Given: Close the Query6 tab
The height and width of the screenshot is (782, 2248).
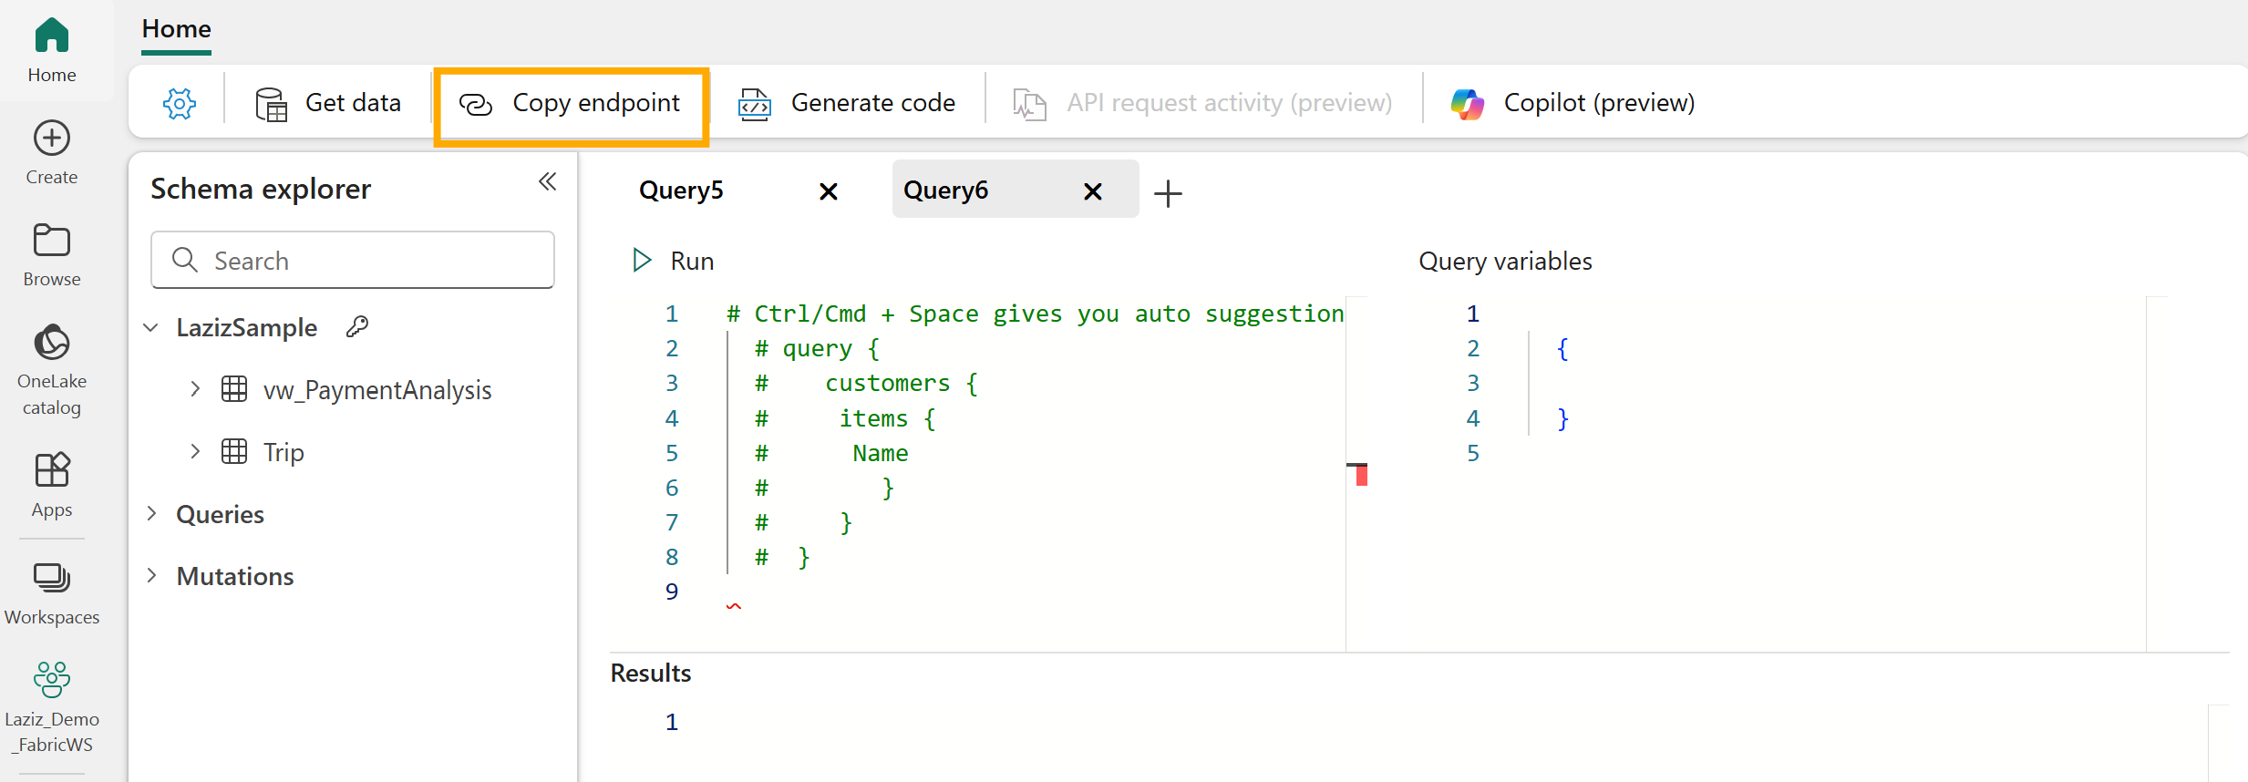Looking at the screenshot, I should coord(1093,191).
